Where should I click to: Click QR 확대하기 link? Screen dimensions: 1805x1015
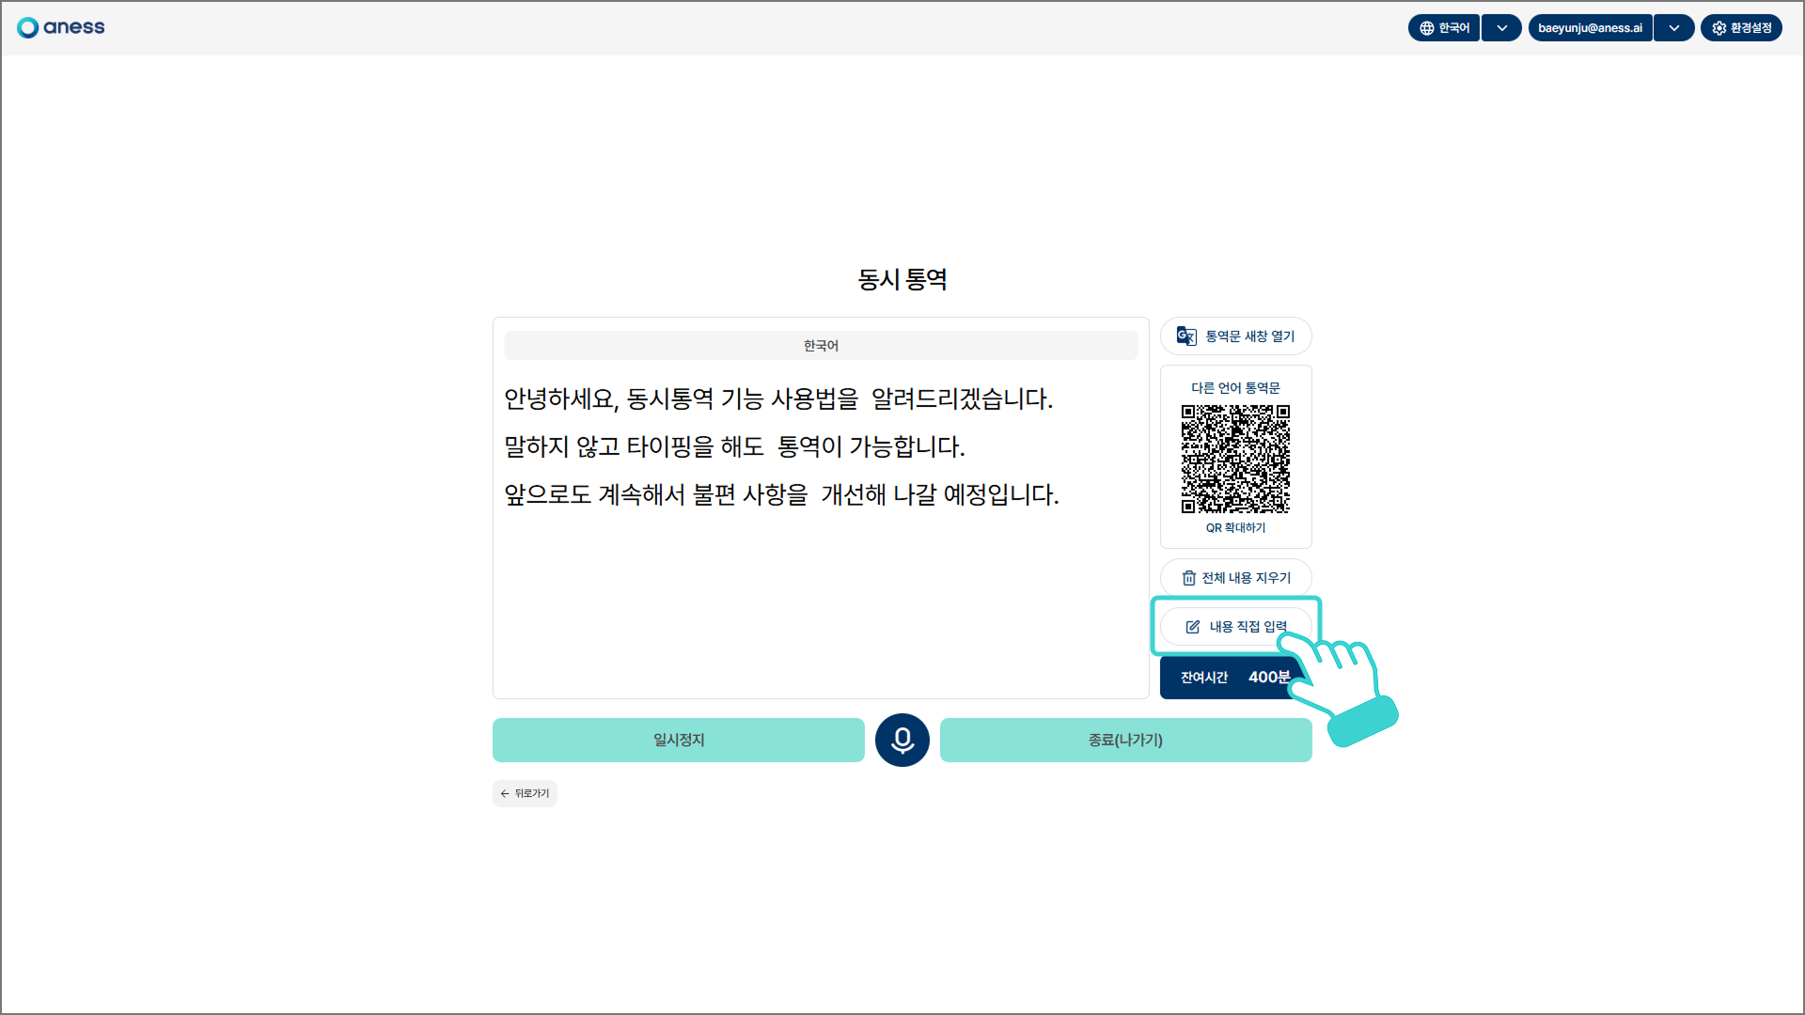1235,528
